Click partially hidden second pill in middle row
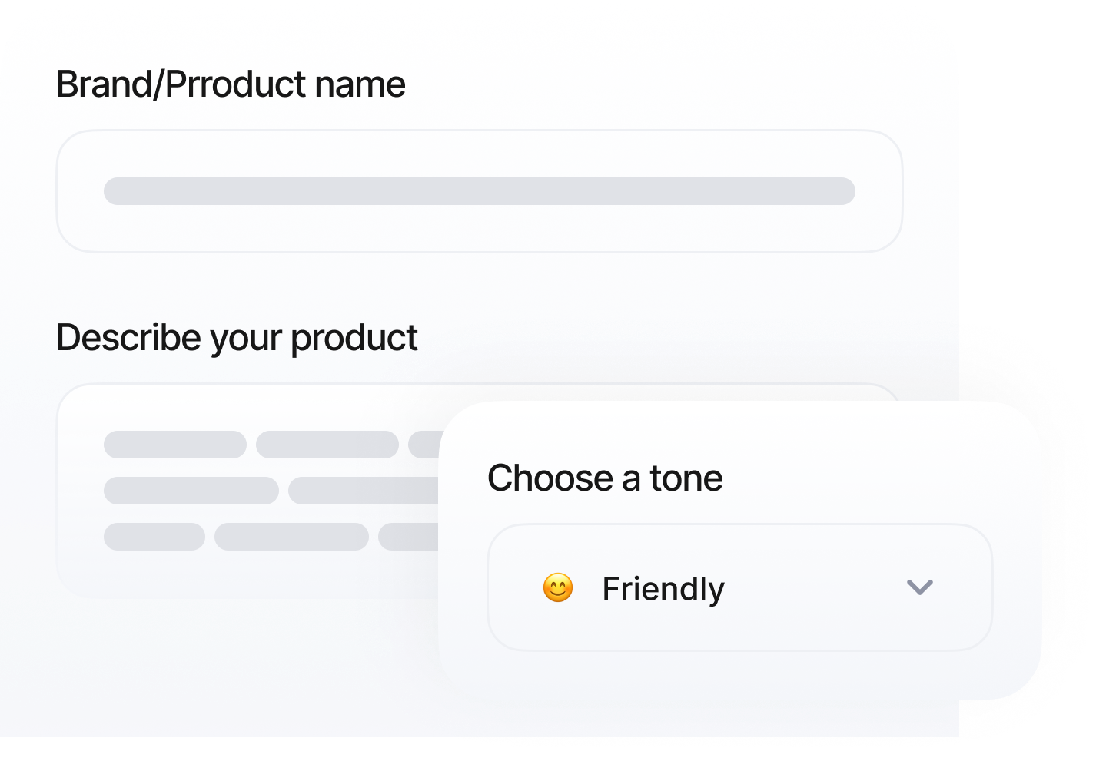The width and height of the screenshot is (1116, 774). click(x=363, y=491)
